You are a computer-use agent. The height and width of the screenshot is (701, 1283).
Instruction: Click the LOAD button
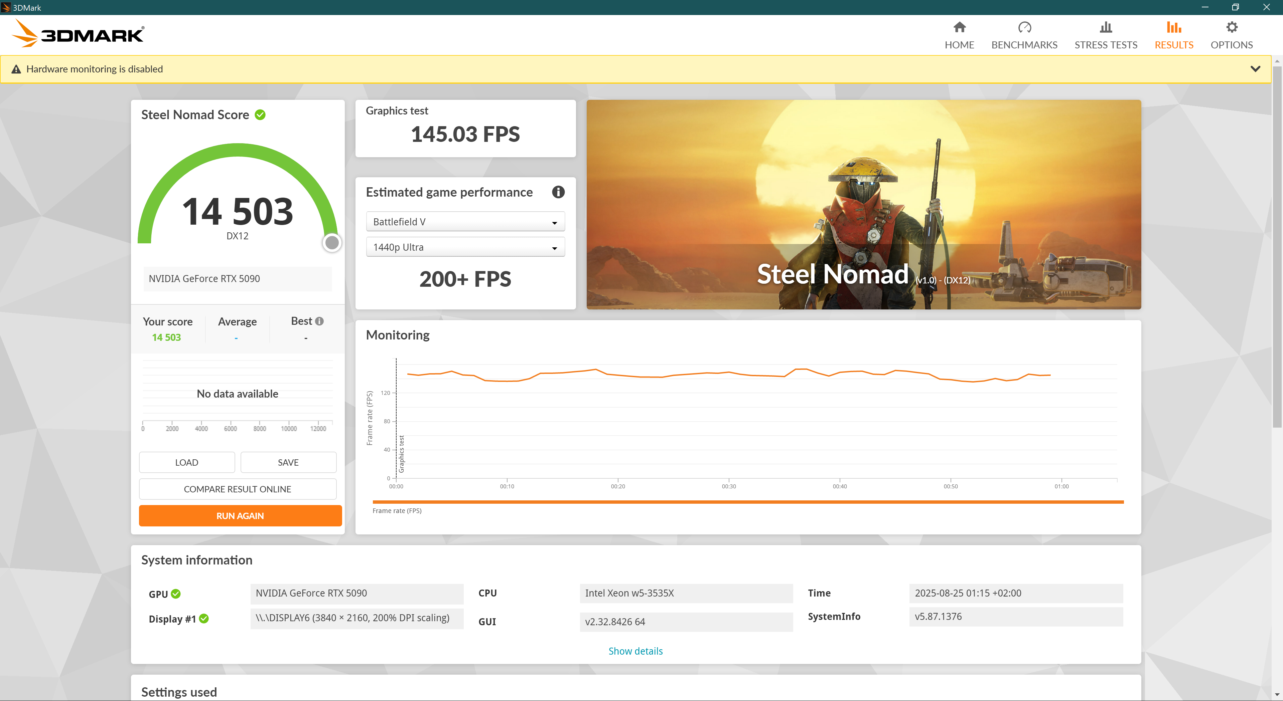(187, 462)
